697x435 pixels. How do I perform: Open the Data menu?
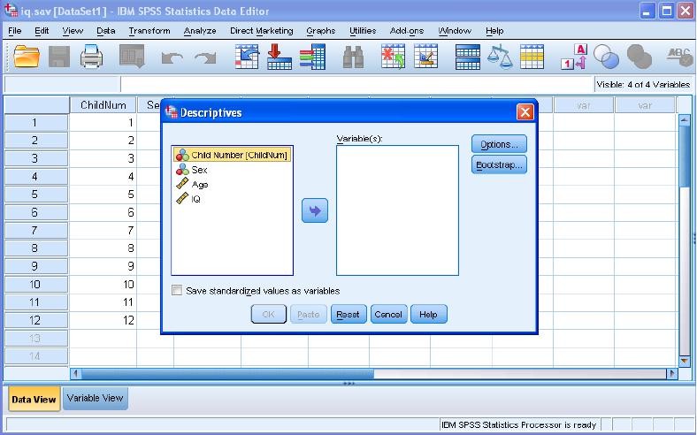tap(106, 31)
